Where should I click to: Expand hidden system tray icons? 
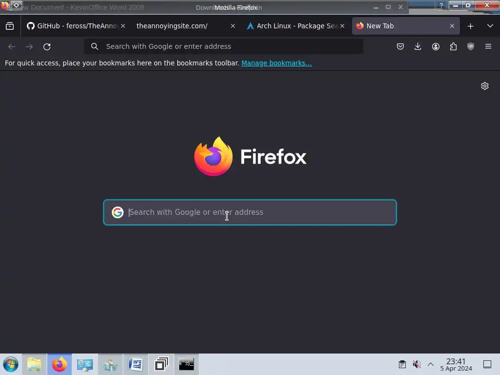pyautogui.click(x=431, y=364)
